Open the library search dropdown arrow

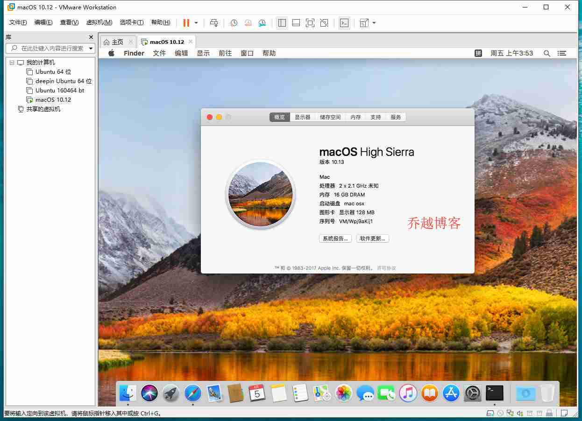[91, 48]
